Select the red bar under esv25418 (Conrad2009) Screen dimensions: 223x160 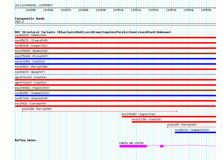point(115,106)
